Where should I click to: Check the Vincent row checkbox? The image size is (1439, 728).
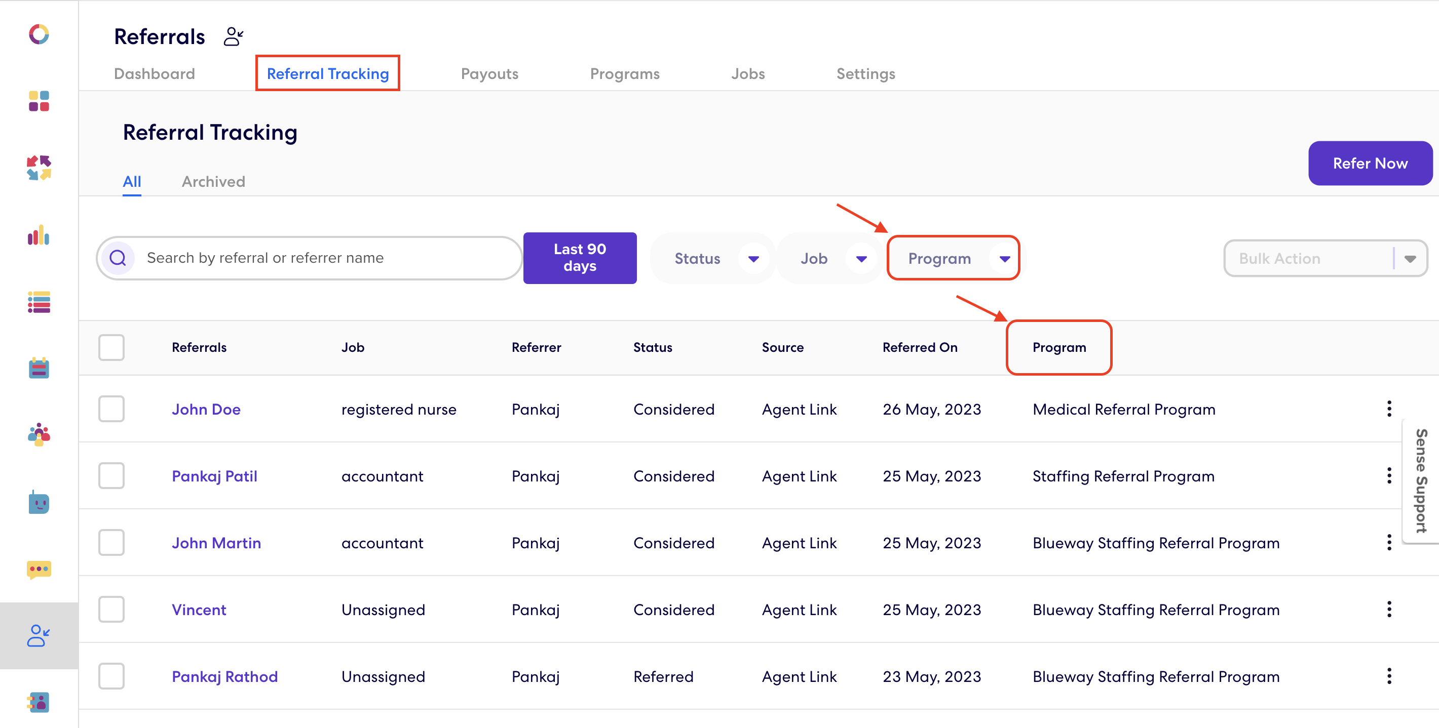[111, 609]
